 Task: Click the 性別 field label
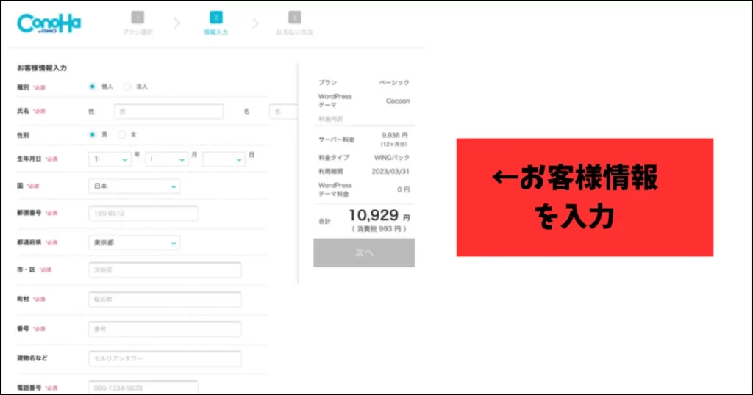pyautogui.click(x=23, y=135)
